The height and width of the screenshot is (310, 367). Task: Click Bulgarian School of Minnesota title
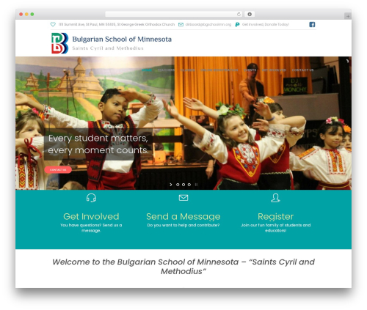[x=122, y=39]
